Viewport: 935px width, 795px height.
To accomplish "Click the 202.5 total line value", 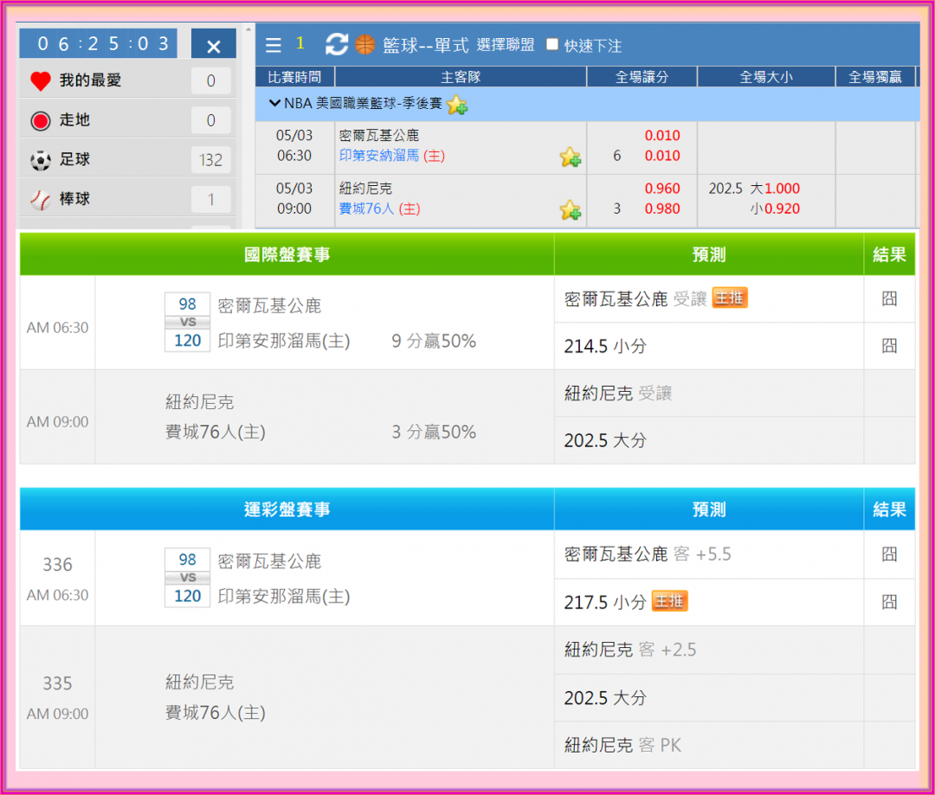I will (x=725, y=189).
